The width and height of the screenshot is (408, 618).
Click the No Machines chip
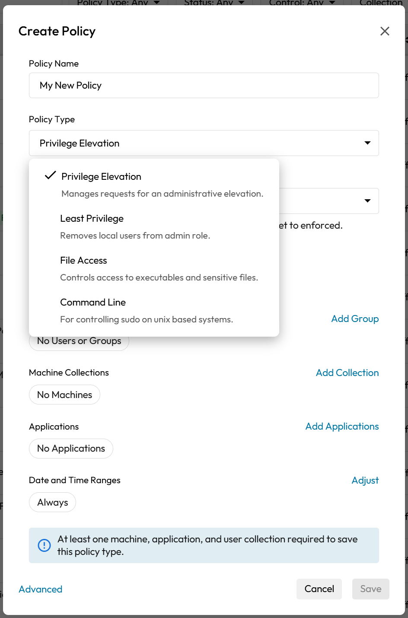coord(65,395)
